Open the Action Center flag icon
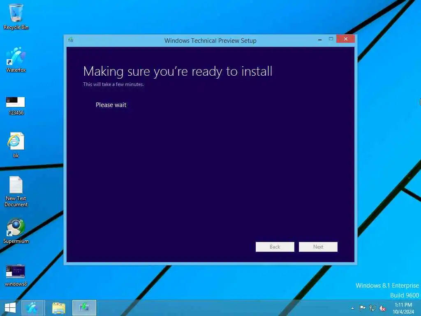 pos(362,308)
